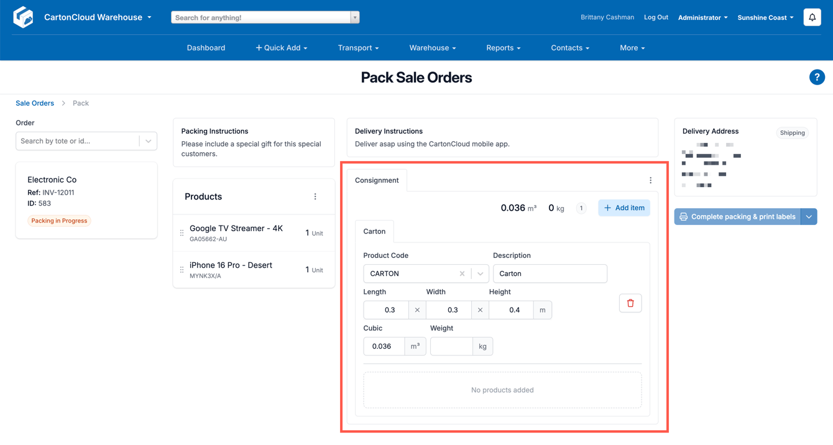833x445 pixels.
Task: Delete the Carton item with trash icon
Action: coord(630,303)
